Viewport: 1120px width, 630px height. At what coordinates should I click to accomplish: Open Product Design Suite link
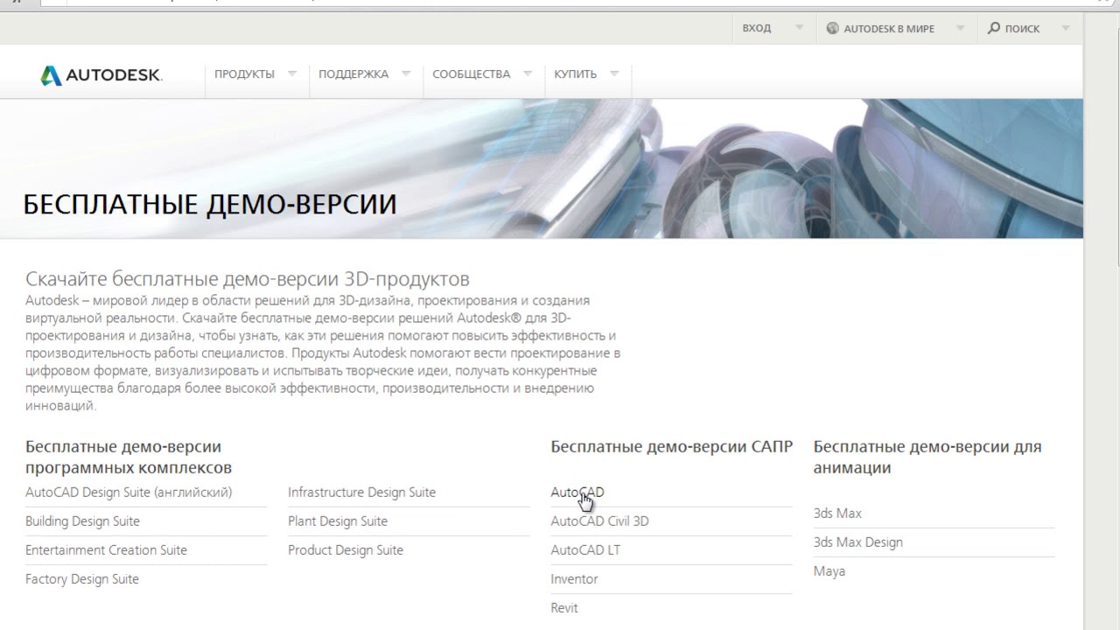[x=346, y=550]
